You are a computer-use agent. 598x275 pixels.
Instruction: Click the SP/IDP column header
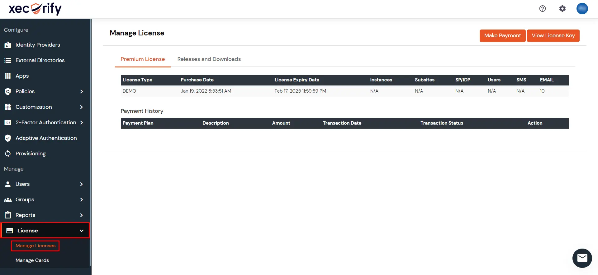(x=463, y=80)
